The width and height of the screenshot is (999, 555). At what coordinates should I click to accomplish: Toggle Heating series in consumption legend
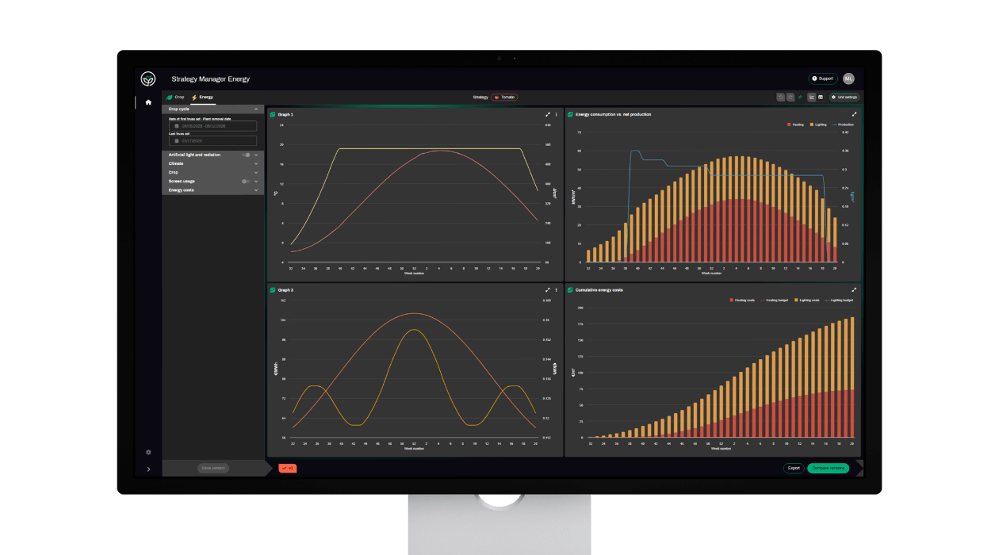click(x=795, y=124)
